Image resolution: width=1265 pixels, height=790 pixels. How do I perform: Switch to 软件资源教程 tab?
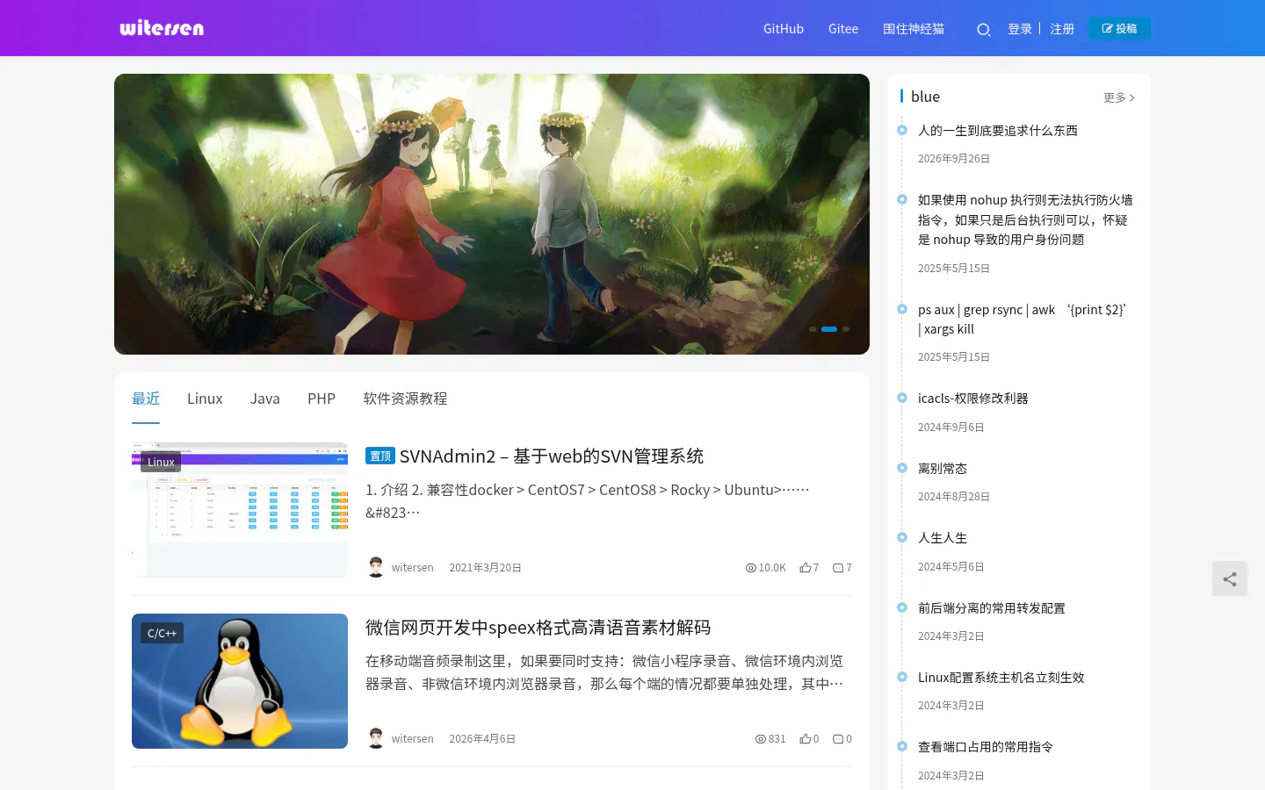(405, 399)
